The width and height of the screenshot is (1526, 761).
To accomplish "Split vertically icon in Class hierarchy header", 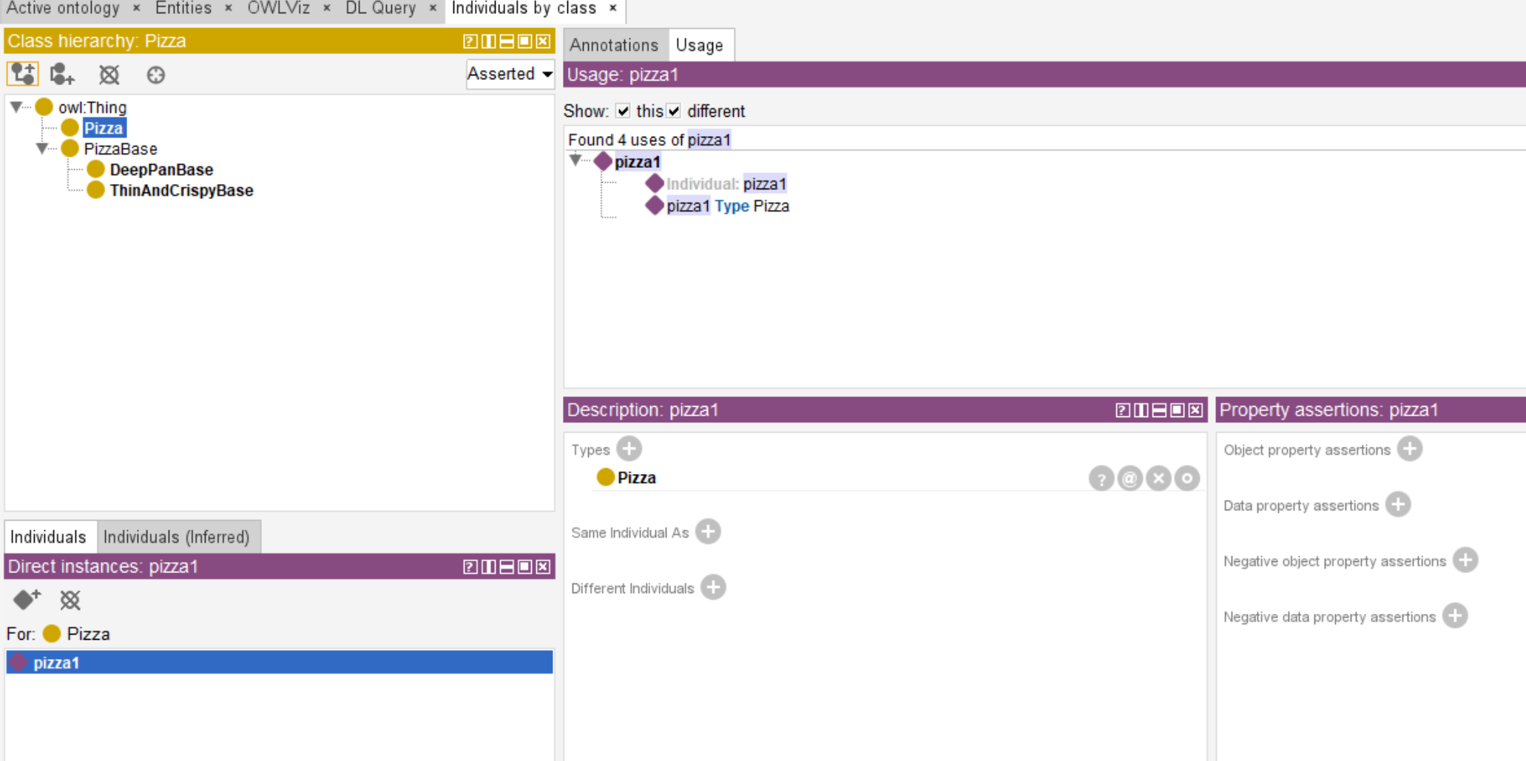I will click(x=488, y=41).
